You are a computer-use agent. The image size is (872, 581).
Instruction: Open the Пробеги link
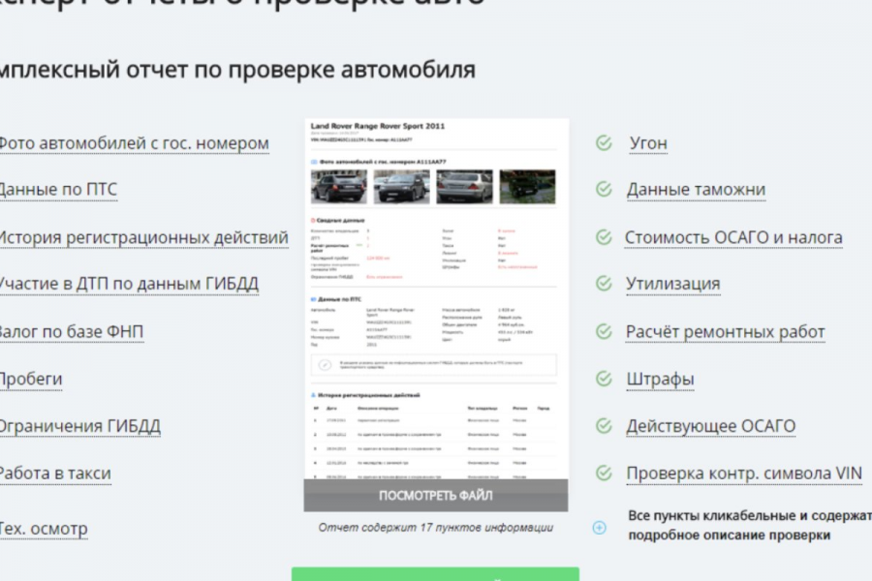tap(31, 380)
